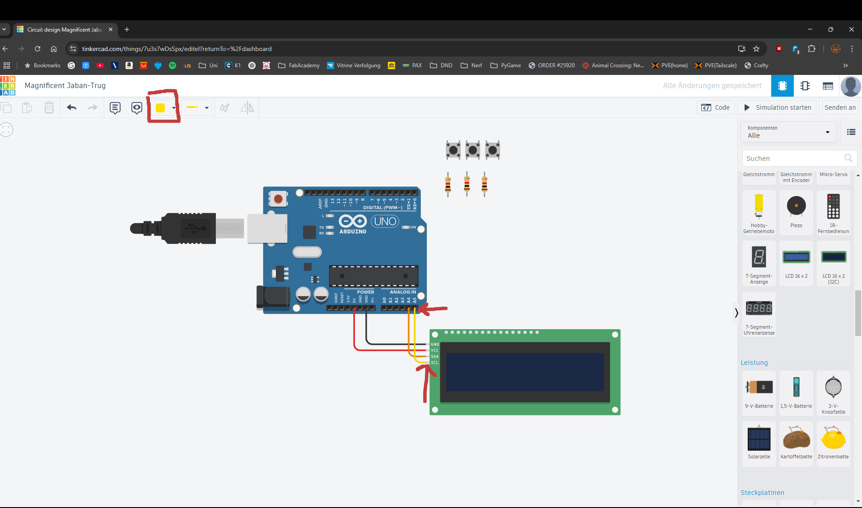Collapse the components panel arrow
The width and height of the screenshot is (862, 508).
point(736,312)
